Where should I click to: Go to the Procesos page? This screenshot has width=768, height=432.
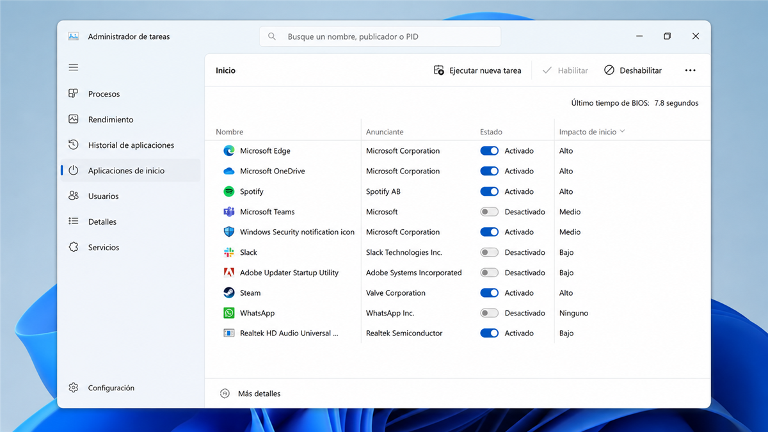130,93
